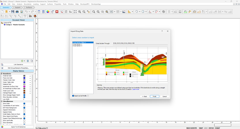The image size is (240, 129).
Task: Click the help question mark in dialog
Action: [x=162, y=31]
